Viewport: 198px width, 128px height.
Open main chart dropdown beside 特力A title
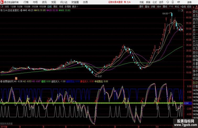[21, 11]
